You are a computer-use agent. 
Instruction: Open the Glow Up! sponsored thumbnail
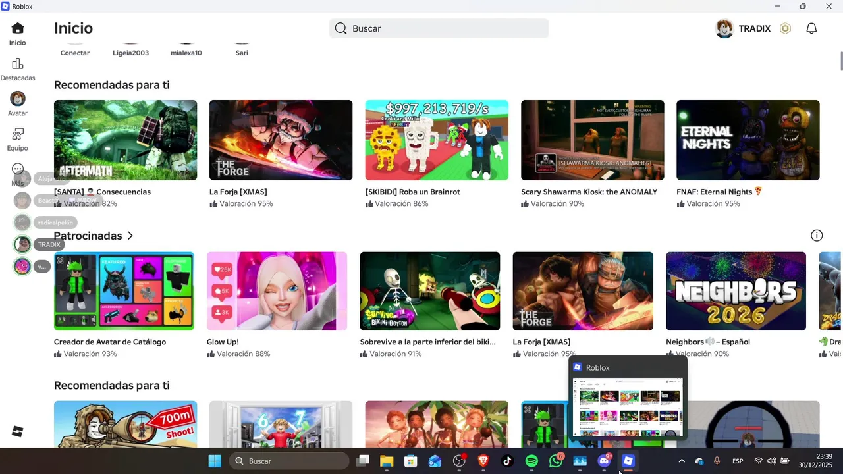[x=277, y=291]
